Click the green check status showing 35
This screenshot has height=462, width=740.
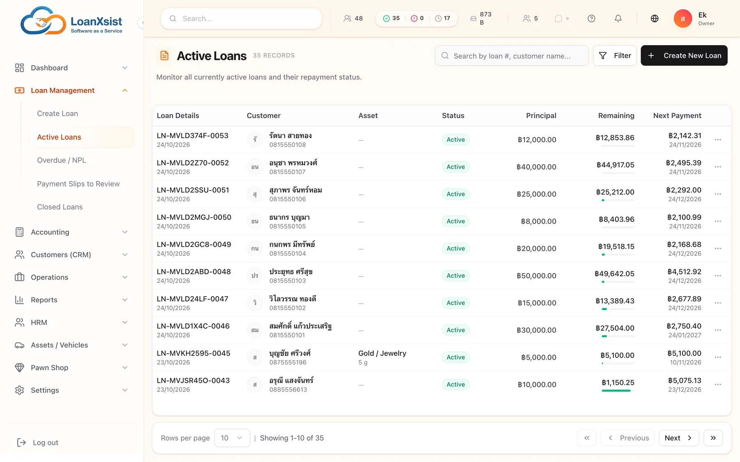pyautogui.click(x=391, y=18)
